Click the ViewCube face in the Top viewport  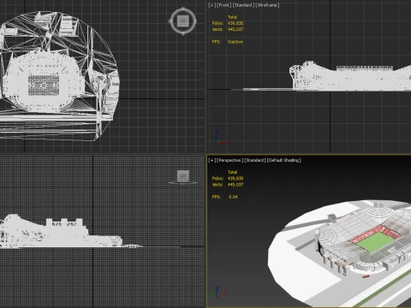tap(183, 21)
